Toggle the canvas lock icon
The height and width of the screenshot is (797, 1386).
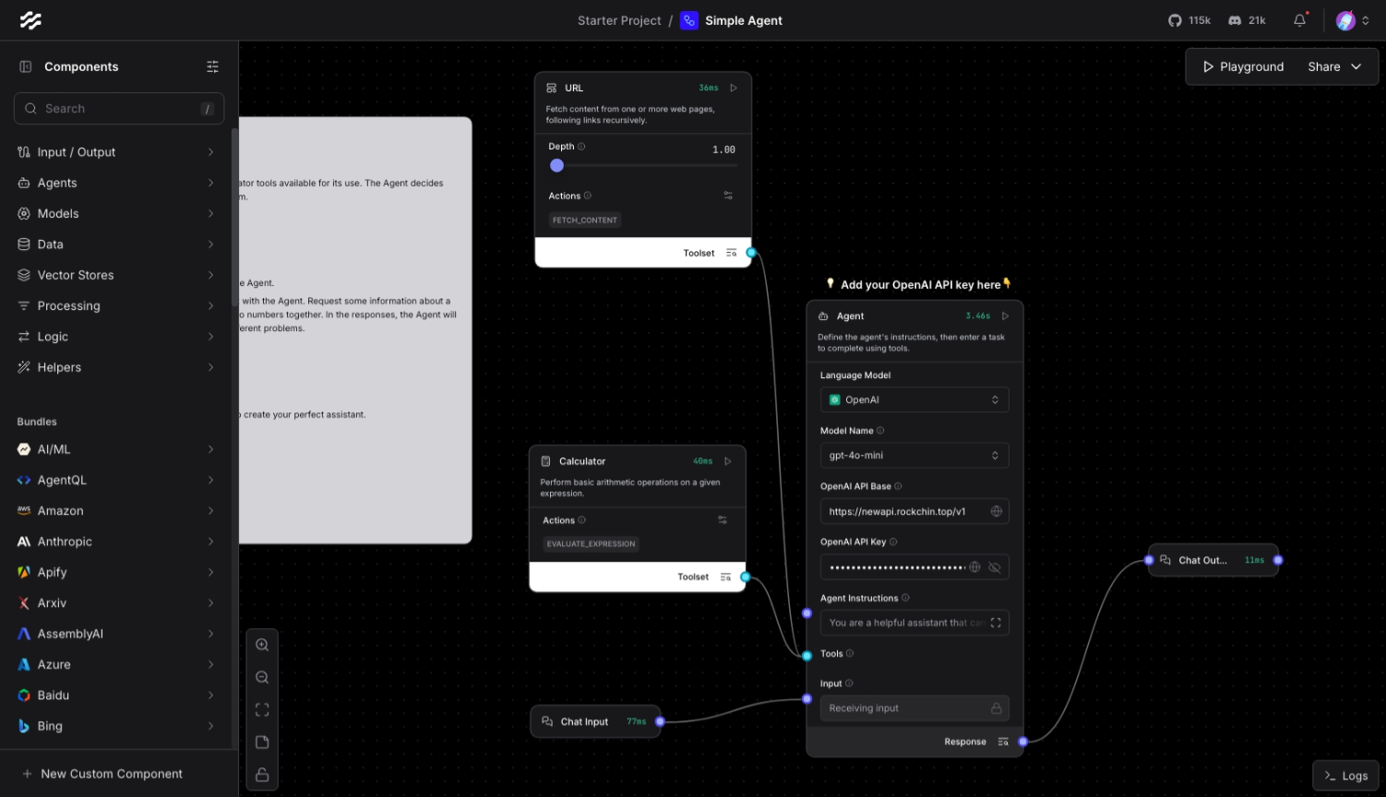pos(262,775)
